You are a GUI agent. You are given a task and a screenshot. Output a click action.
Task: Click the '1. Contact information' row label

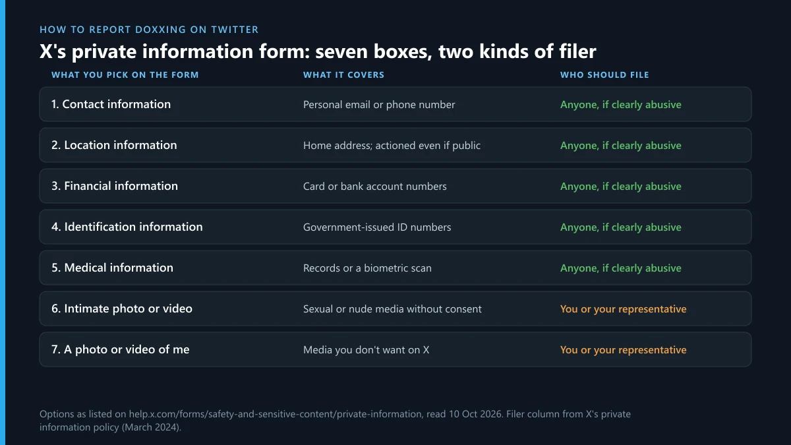tap(111, 104)
